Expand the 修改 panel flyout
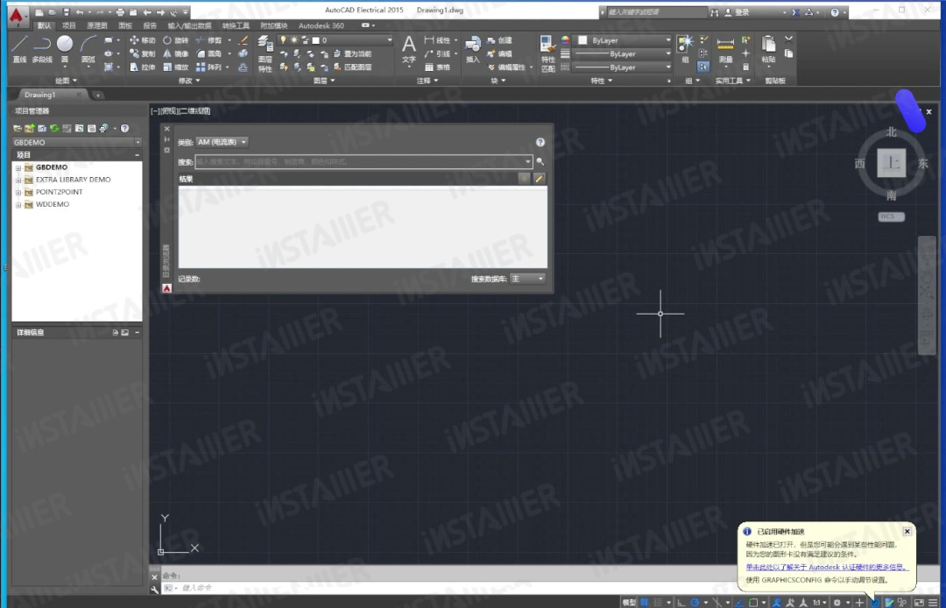Viewport: 946px width, 608px height. 189,81
